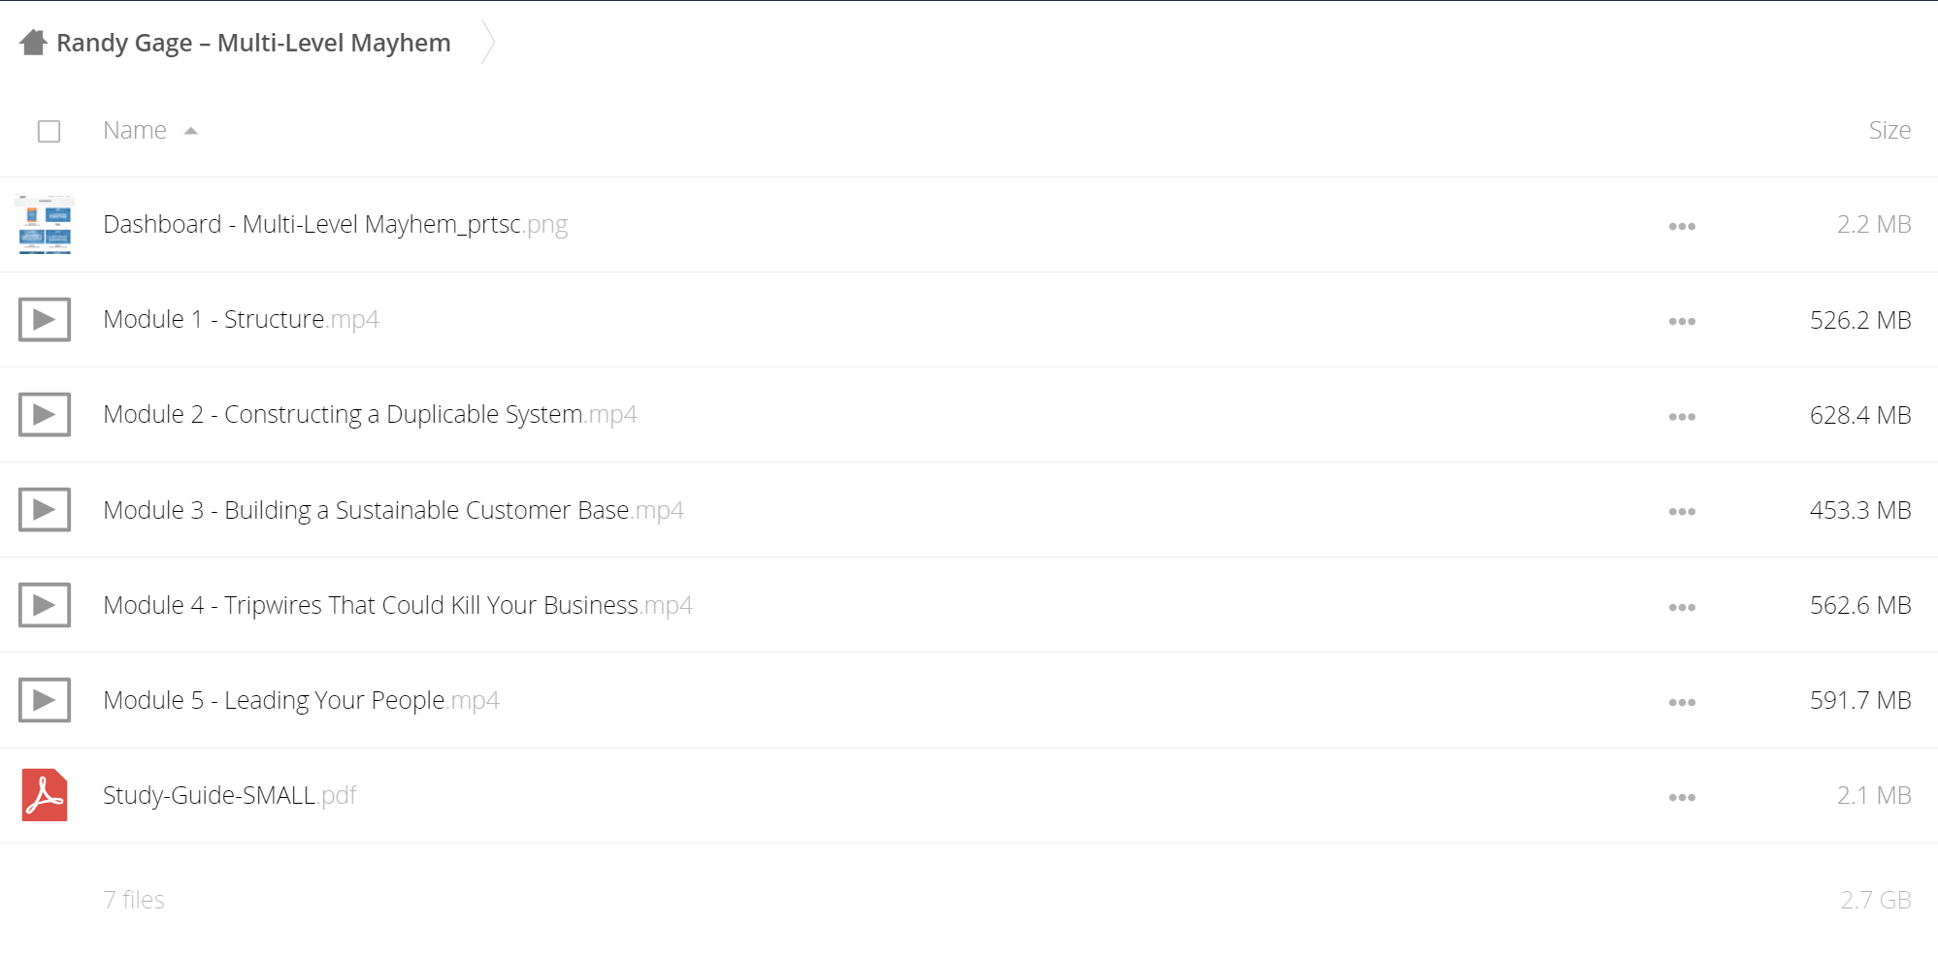Open the Module 1 - Structure video icon
This screenshot has height=956, width=1938.
45,320
